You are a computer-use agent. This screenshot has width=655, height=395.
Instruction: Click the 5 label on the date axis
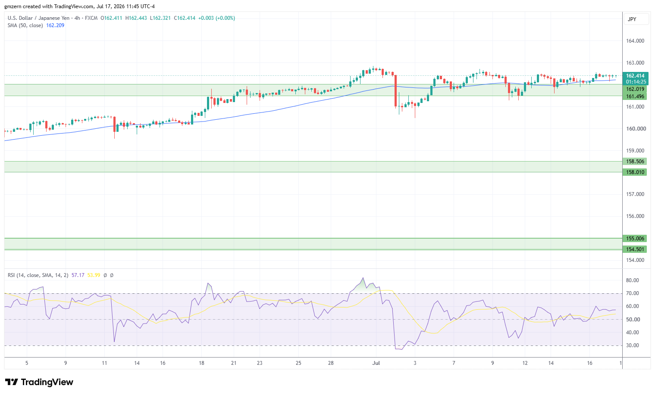pos(27,363)
